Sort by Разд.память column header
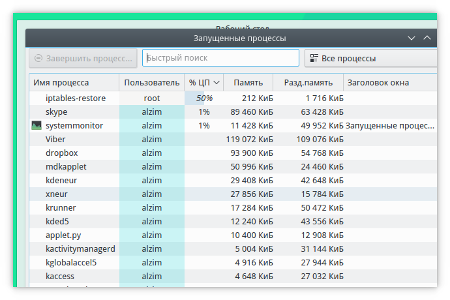450x300 pixels. (x=308, y=83)
